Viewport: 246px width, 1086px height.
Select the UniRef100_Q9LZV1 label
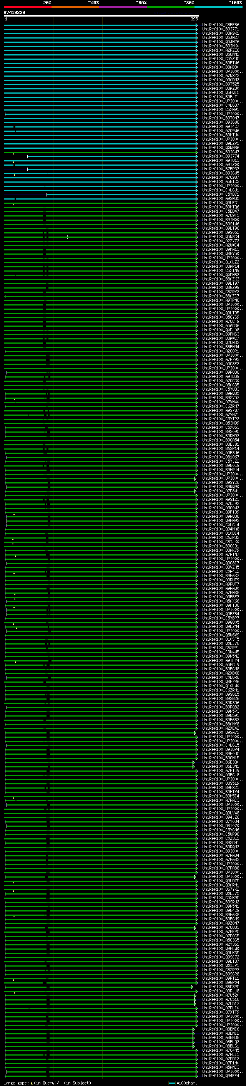[x=220, y=143]
